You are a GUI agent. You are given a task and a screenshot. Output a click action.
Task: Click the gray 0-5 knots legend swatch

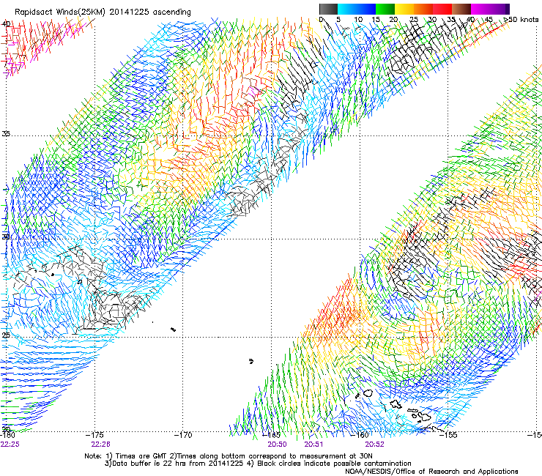[x=328, y=9]
